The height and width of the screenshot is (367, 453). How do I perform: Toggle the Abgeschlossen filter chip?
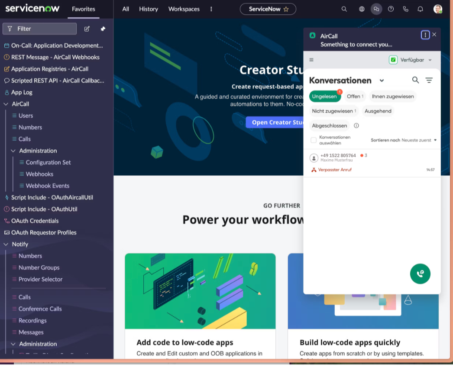point(329,126)
